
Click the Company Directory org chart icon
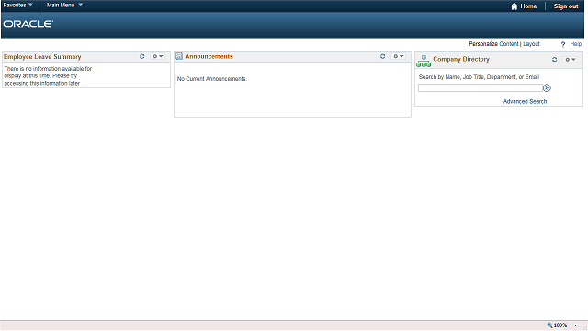click(x=424, y=62)
